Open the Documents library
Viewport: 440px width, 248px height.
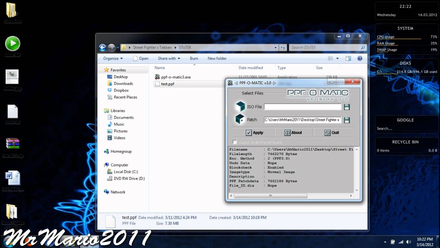coord(123,117)
